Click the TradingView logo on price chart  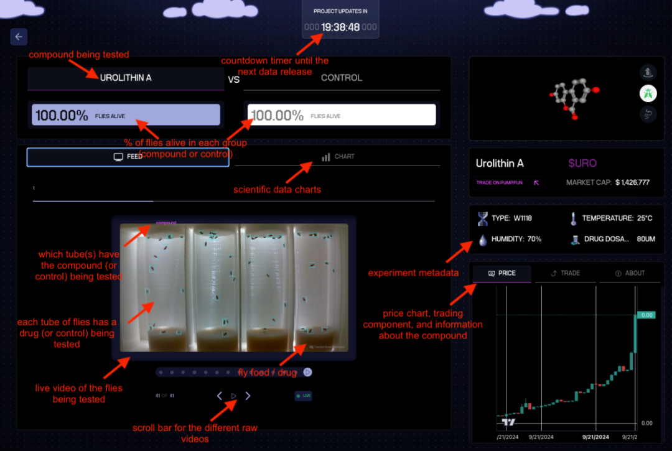[508, 422]
